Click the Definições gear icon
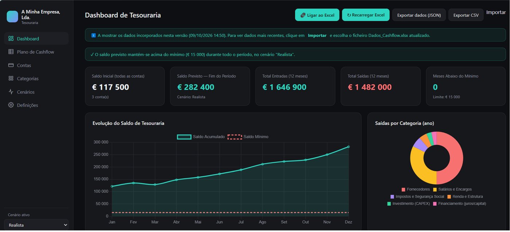Viewport: 510px width, 232px height. click(x=11, y=105)
